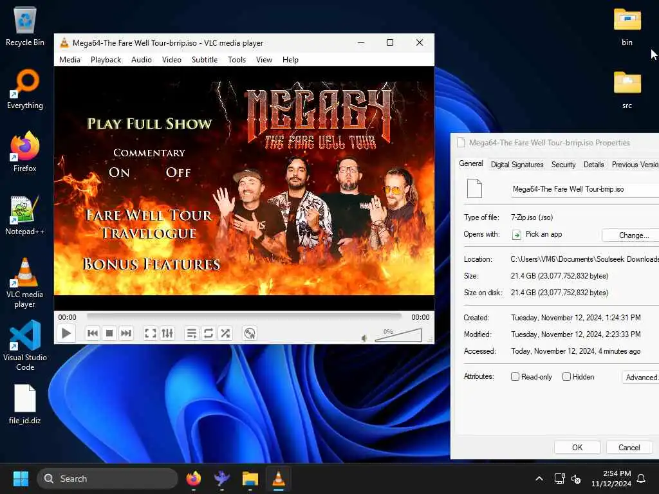The image size is (659, 494).
Task: Click the taskbar Search box
Action: coord(107,479)
